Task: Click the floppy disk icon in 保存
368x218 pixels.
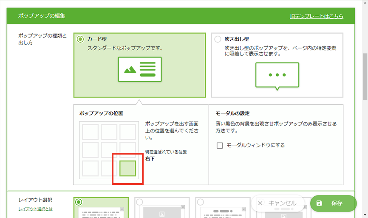Action: pyautogui.click(x=319, y=203)
